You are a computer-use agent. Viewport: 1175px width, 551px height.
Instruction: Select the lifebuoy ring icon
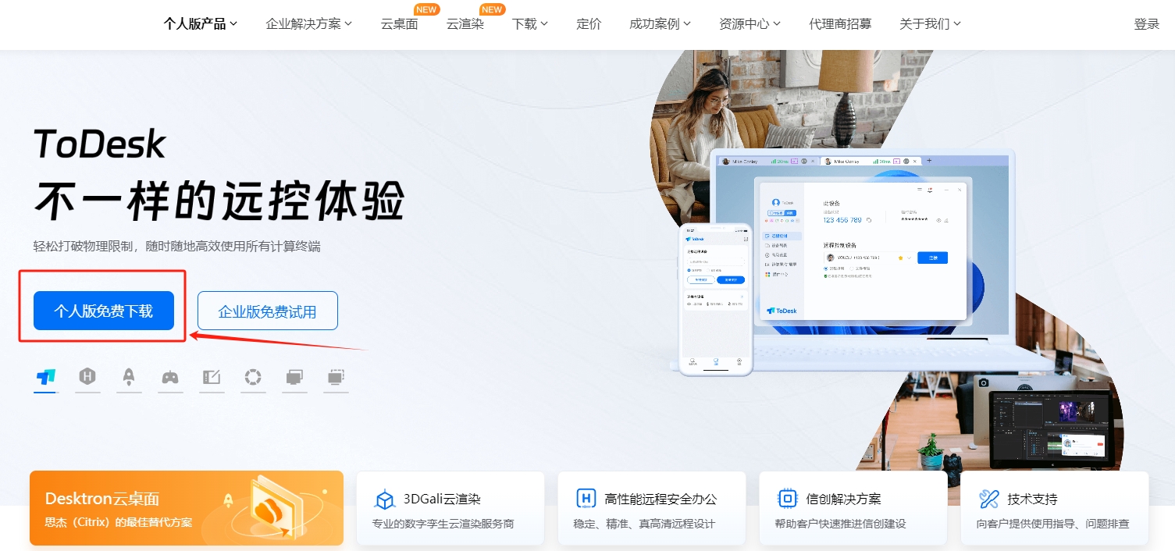point(253,378)
